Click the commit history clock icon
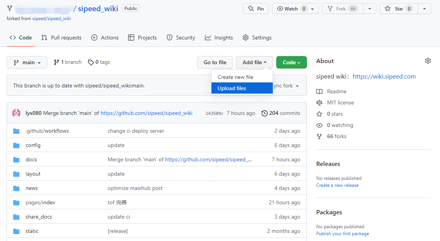The width and height of the screenshot is (440, 241). 264,113
